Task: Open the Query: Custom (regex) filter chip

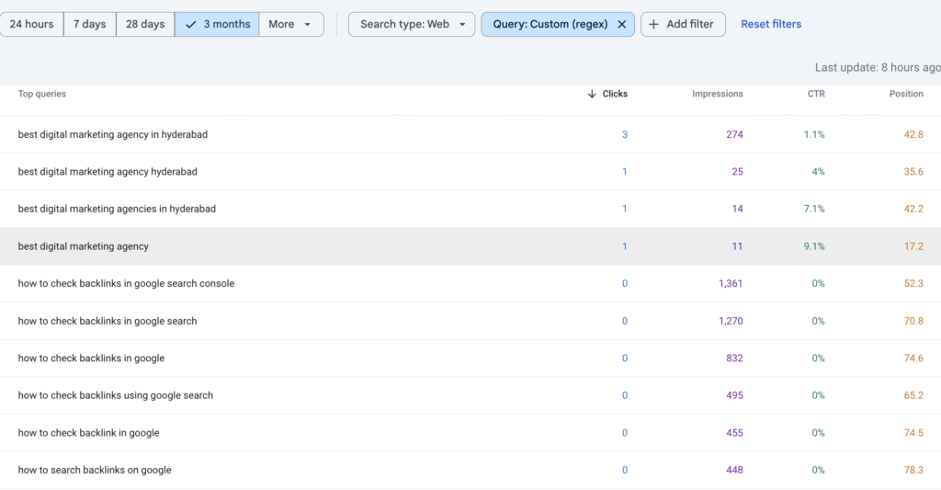Action: pos(550,25)
